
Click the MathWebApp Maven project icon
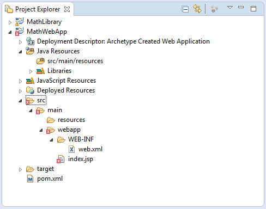[19, 32]
